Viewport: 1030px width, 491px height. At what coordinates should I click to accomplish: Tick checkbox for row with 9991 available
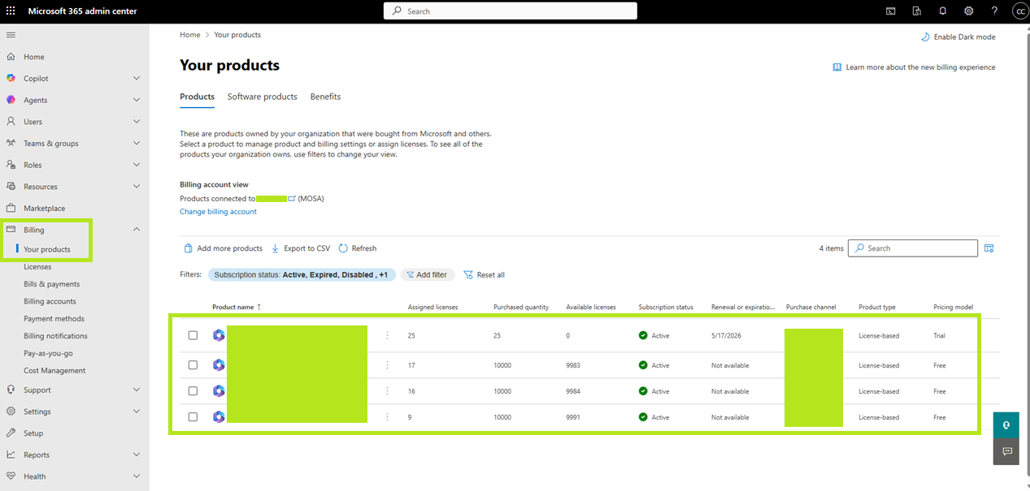click(193, 417)
